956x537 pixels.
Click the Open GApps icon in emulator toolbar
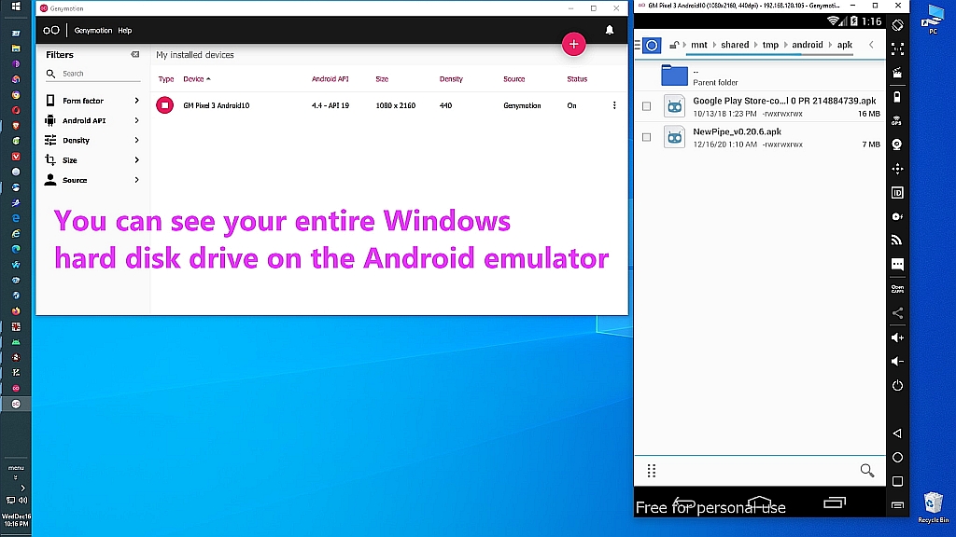coord(897,289)
